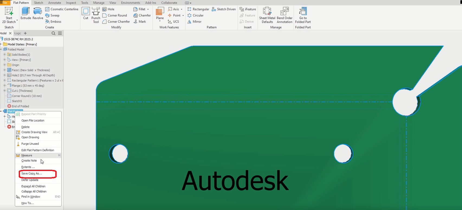Screen dimensions: 462x210
Task: Switch to the Sketch ribbon tab
Action: click(38, 3)
